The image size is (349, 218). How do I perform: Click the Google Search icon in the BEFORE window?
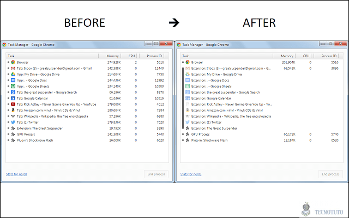coord(13,92)
